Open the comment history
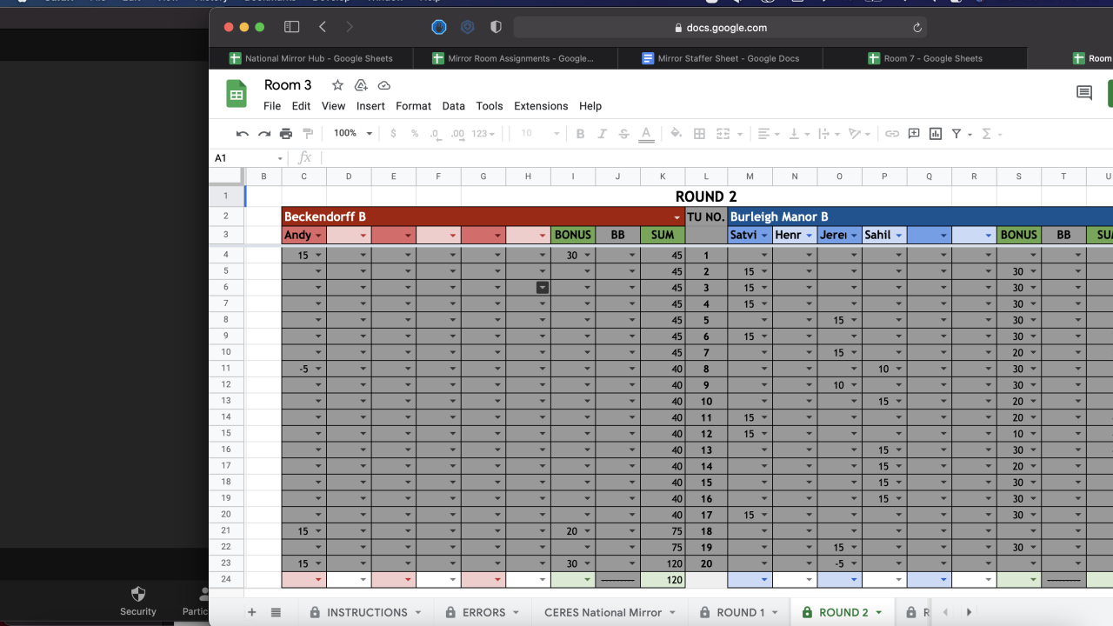Image resolution: width=1113 pixels, height=626 pixels. click(x=1084, y=93)
